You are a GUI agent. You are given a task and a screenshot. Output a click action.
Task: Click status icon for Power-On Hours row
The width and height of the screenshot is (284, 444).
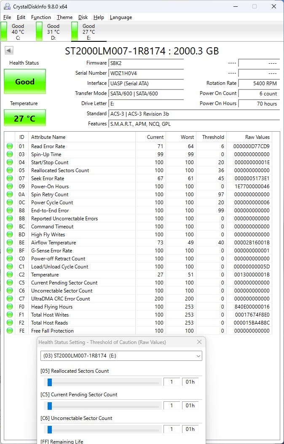10,186
